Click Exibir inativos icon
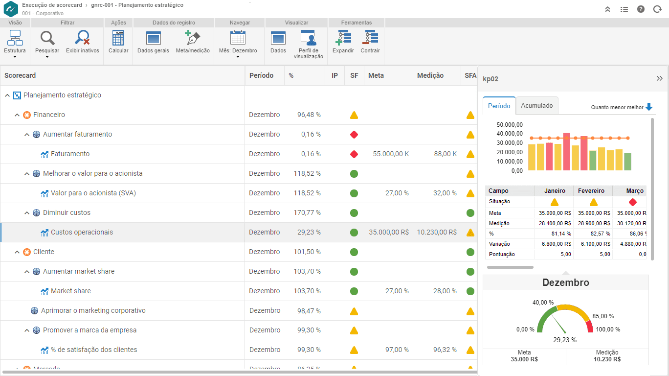Viewport: 669px width, 376px height. coord(83,38)
